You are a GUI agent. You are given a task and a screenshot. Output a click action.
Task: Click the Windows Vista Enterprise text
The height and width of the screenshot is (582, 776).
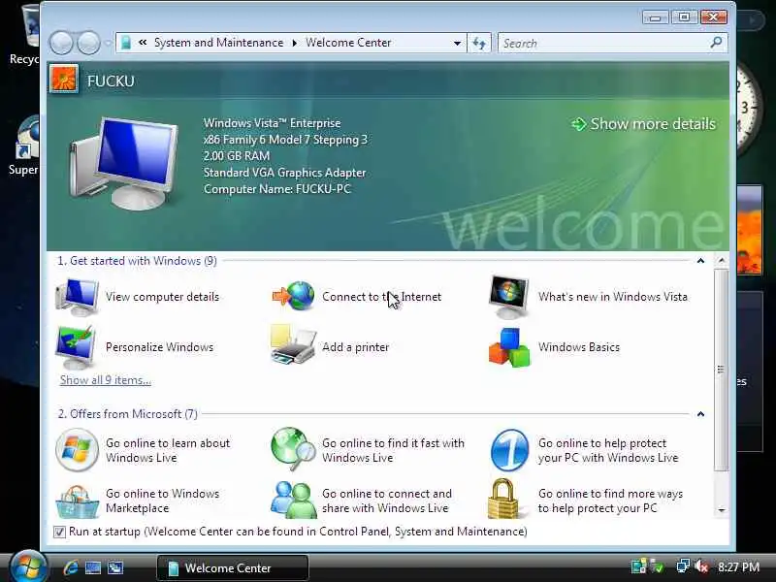pos(273,123)
